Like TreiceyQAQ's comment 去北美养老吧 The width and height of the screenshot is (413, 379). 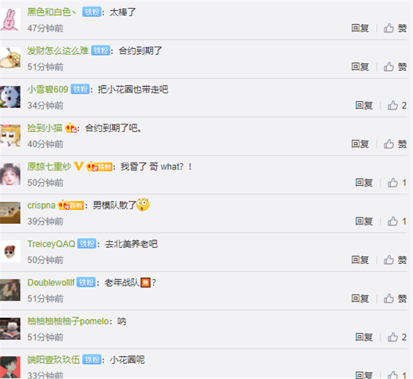tap(394, 260)
